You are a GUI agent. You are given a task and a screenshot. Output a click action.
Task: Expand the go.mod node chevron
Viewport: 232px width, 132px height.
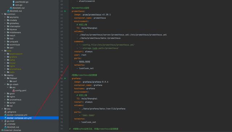pyautogui.click(x=2, y=121)
